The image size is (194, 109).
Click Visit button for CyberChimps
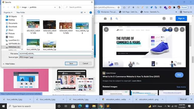tap(179, 75)
